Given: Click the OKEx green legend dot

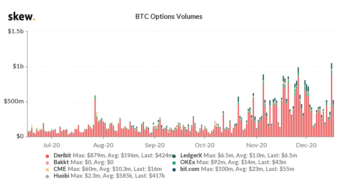Looking at the screenshot, I should coord(174,163).
